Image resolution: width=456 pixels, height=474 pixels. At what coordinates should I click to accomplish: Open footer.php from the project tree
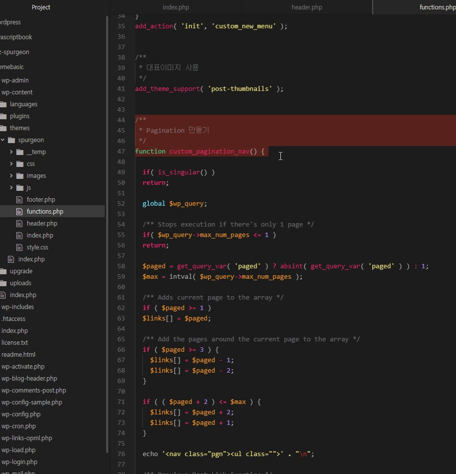click(41, 200)
